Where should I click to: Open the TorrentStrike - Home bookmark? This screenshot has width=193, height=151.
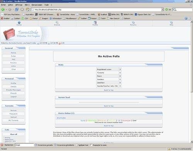point(66,14)
